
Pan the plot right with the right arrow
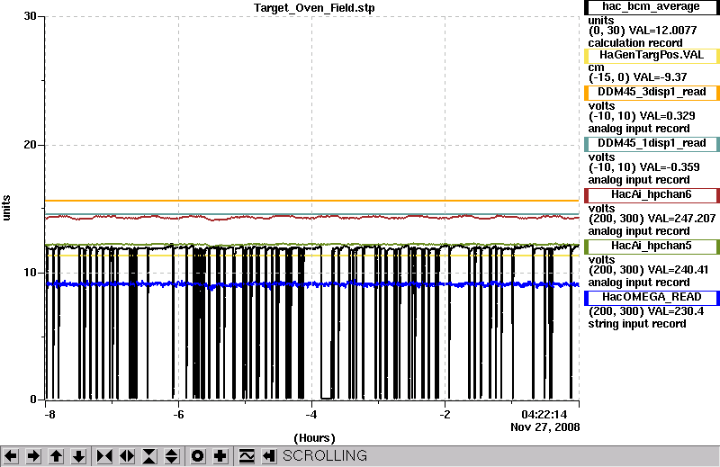pos(33,456)
